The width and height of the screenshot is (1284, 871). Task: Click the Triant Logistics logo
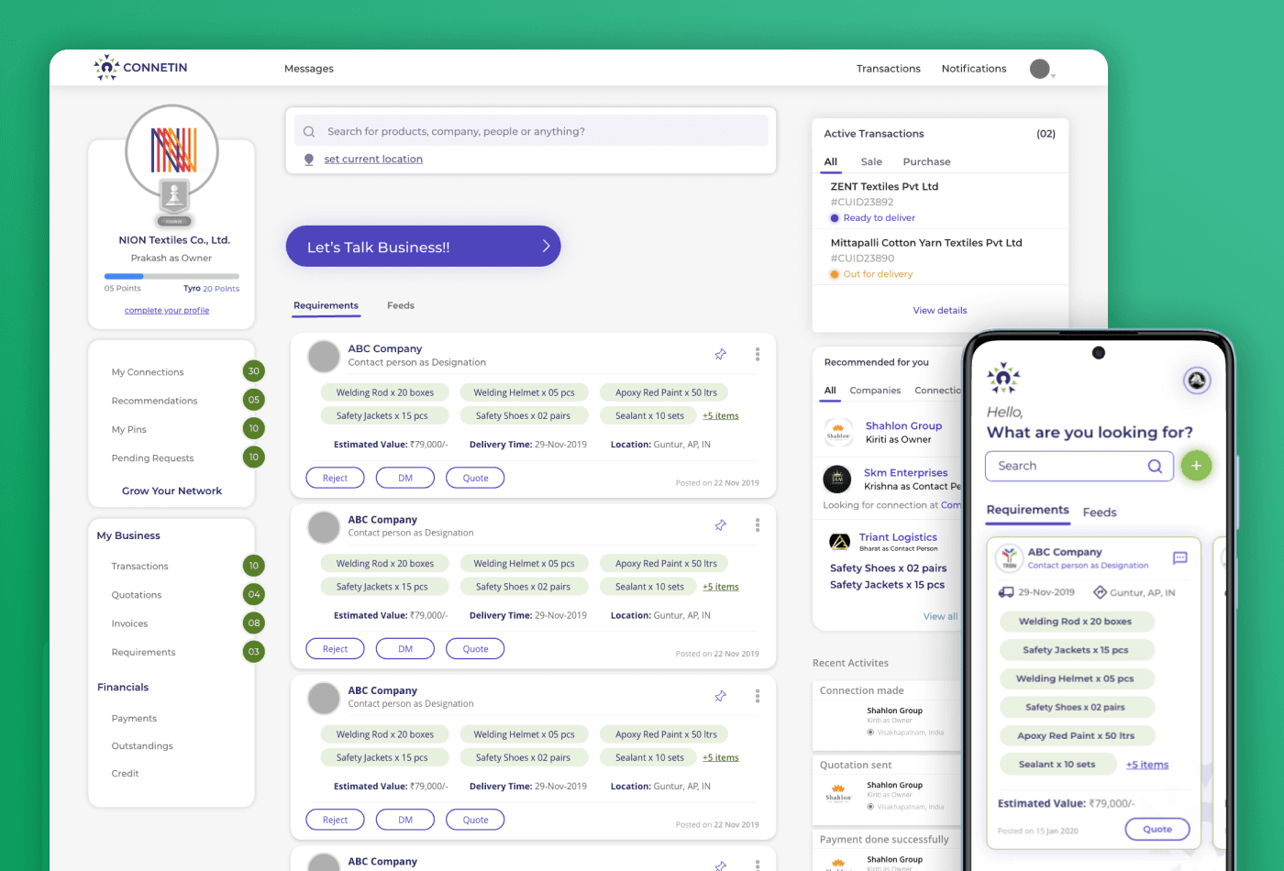[839, 542]
